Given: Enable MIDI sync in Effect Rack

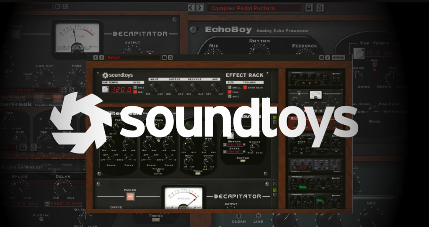Looking at the screenshot, I should click(x=135, y=92).
